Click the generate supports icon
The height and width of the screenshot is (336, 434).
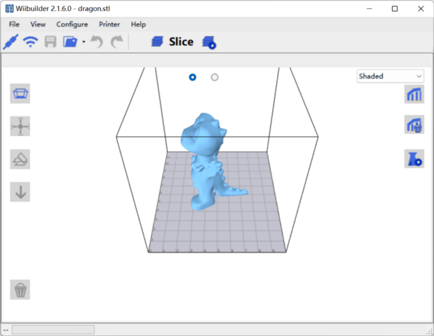pos(414,94)
